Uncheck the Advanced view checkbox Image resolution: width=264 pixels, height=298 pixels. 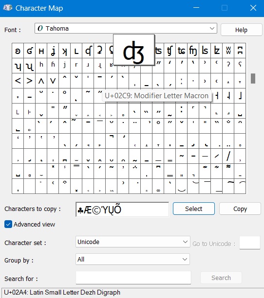pos(8,224)
